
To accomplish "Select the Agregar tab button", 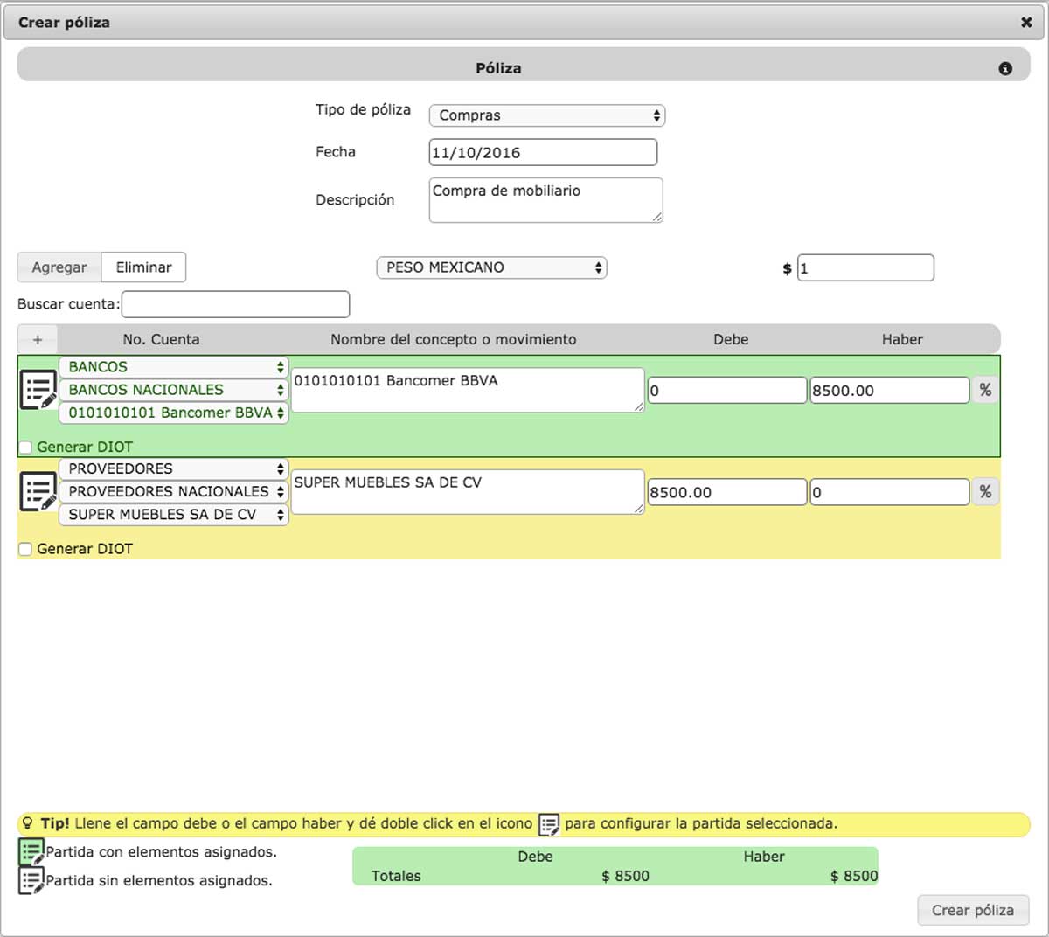I will point(59,267).
